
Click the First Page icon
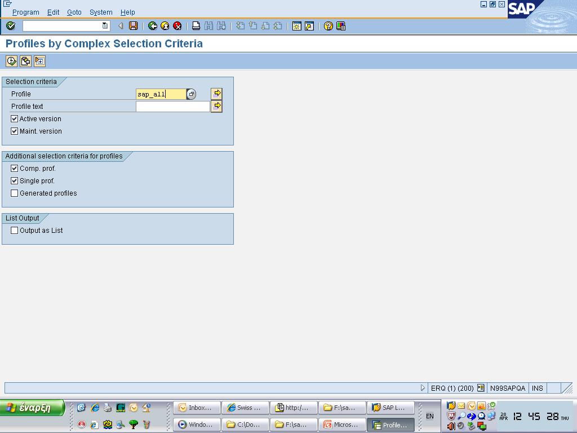tap(240, 26)
